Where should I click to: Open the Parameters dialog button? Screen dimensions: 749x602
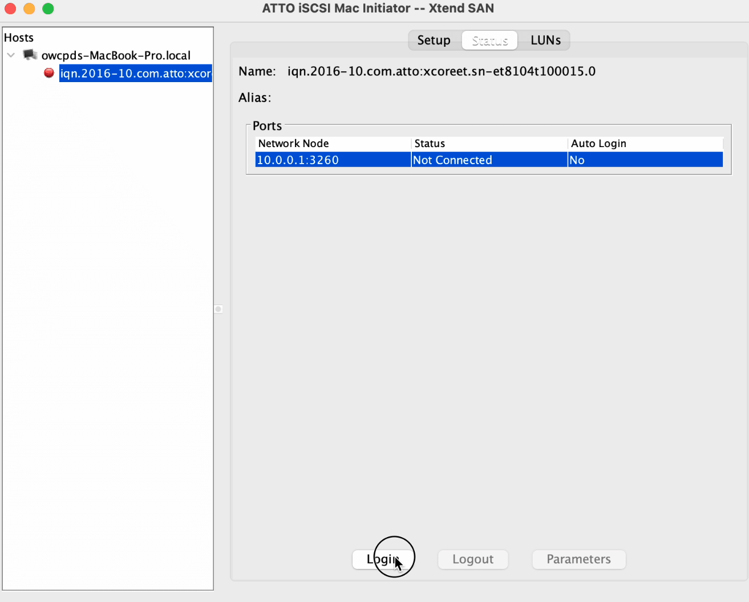click(x=578, y=559)
